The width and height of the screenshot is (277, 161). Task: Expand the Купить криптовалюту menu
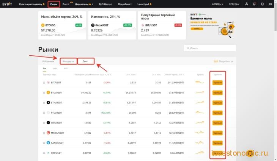click(32, 4)
